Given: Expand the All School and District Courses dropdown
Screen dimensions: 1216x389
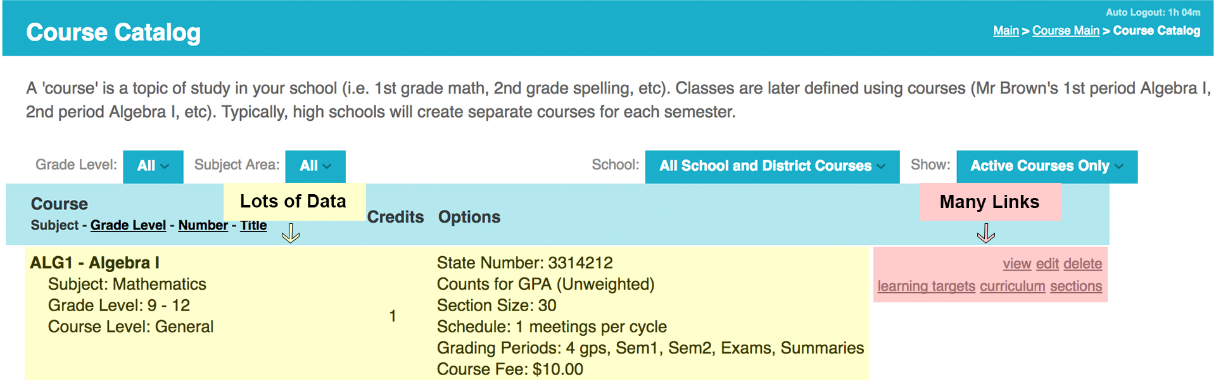Looking at the screenshot, I should pos(772,166).
